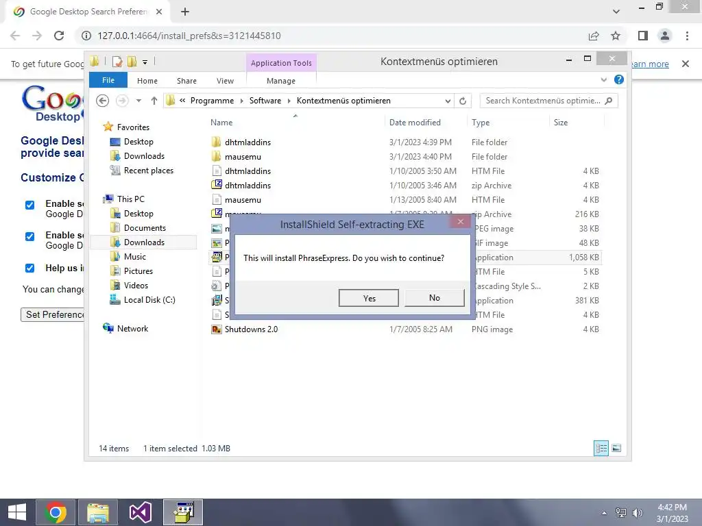Select the Shutdowns 2.0 PNG image icon
This screenshot has width=702, height=526.
pos(216,329)
